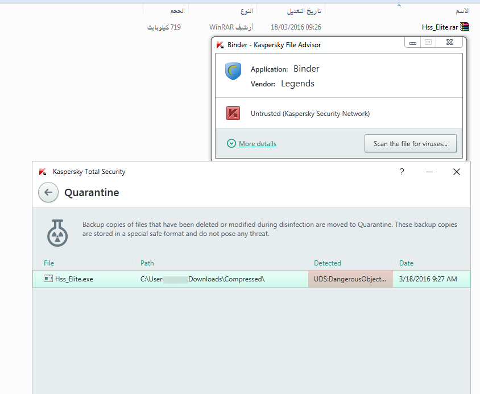Screen dimensions: 480x394
Task: Click the Application name Binder
Action: click(x=306, y=69)
